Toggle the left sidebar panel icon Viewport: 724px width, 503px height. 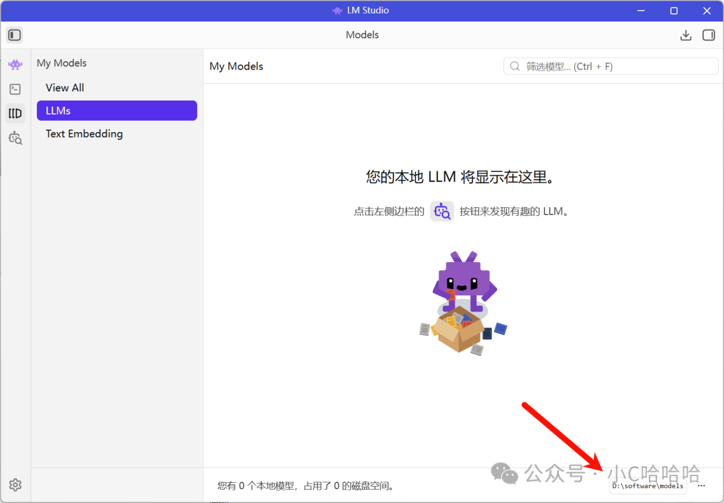point(14,35)
